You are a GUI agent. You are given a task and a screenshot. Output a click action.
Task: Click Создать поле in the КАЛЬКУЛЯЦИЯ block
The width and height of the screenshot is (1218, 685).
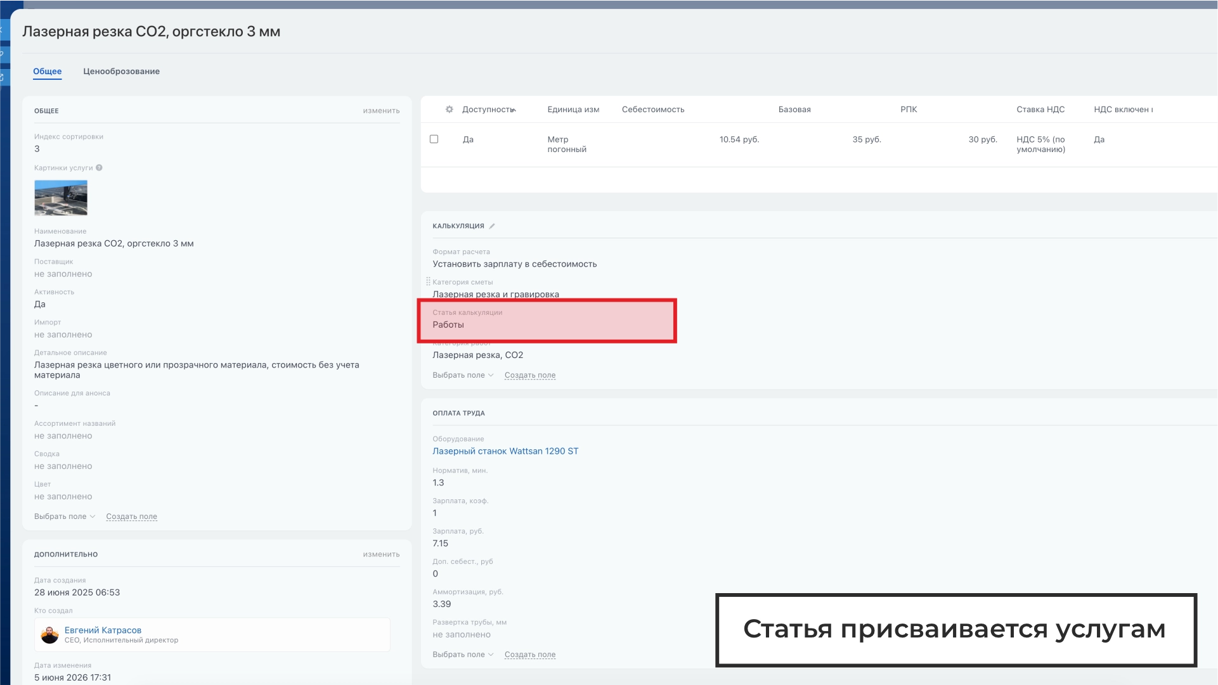click(x=530, y=375)
